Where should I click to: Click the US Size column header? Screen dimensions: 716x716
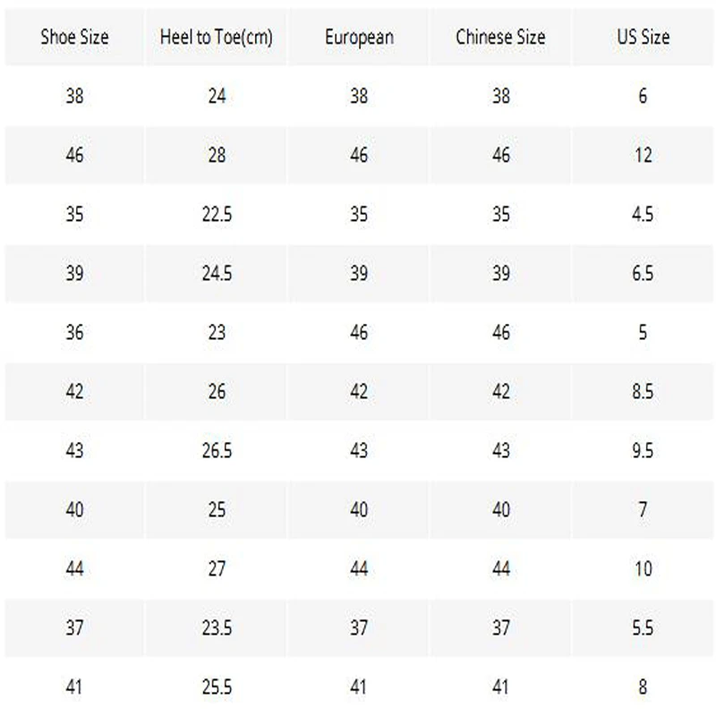[643, 38]
